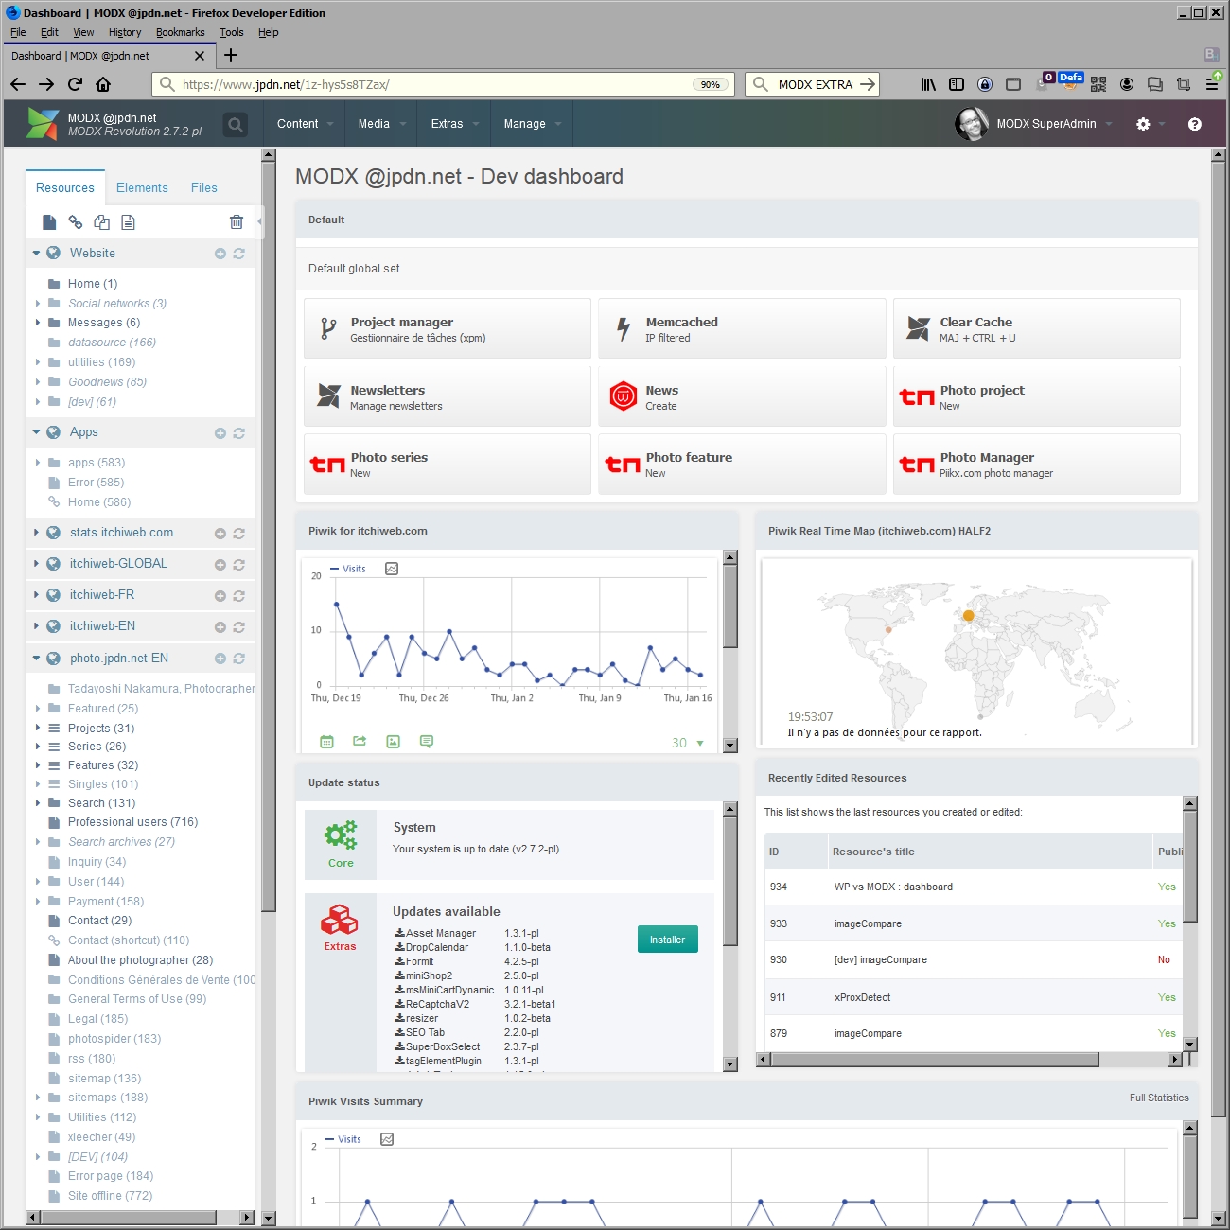The width and height of the screenshot is (1230, 1230).
Task: Expand the stats.itchiweb.com context
Action: click(36, 533)
